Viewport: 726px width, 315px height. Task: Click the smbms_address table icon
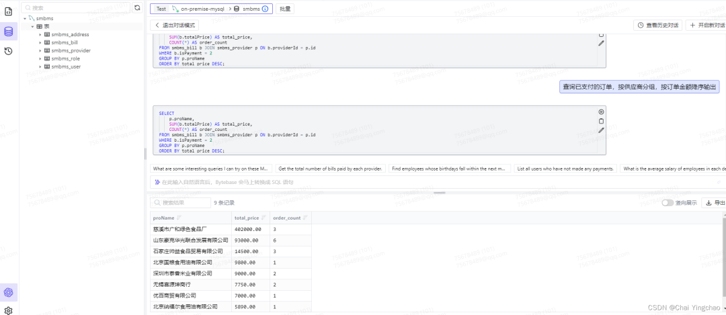click(x=47, y=35)
